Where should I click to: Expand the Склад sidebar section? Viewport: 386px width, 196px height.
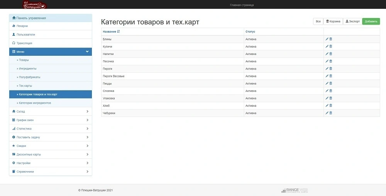click(51, 111)
